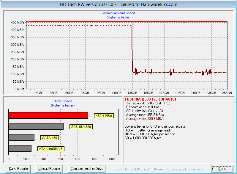Select the ATA UltraDMA 6 label
Screen dimensions: 237x174
(x=51, y=149)
